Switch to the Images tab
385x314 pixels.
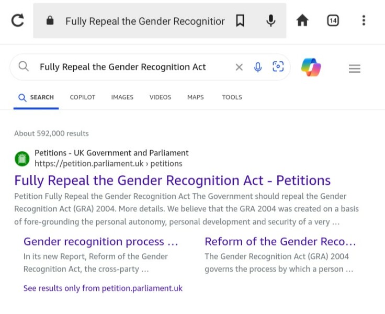click(122, 97)
